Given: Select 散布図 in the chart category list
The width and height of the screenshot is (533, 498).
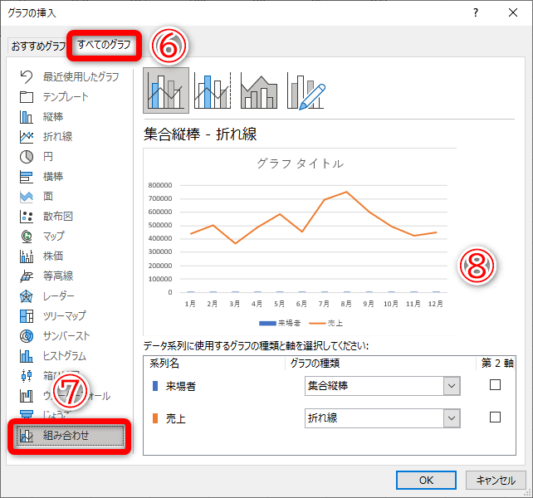Looking at the screenshot, I should click(58, 216).
